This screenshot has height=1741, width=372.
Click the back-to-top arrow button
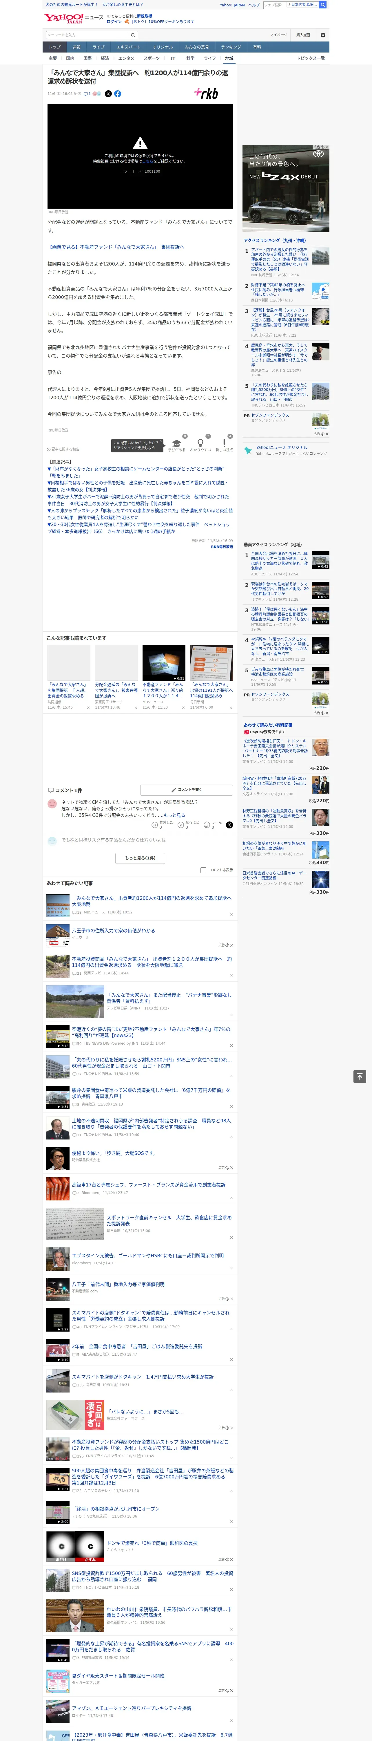[x=360, y=1076]
